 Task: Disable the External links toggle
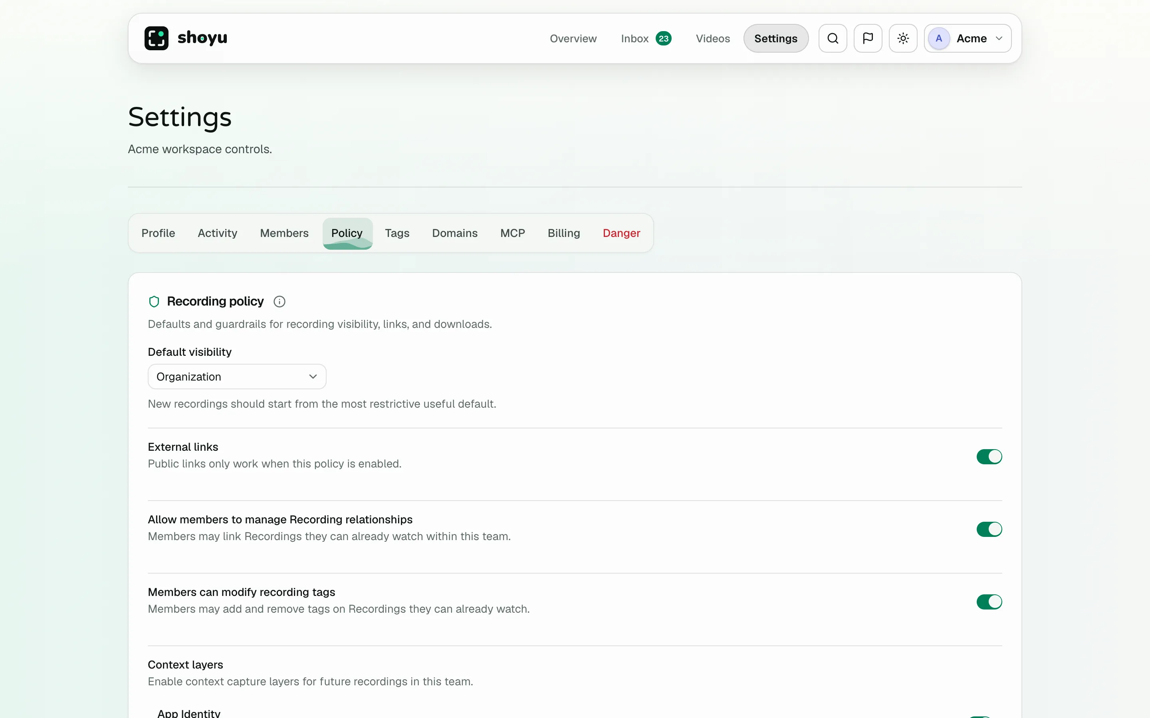click(989, 456)
